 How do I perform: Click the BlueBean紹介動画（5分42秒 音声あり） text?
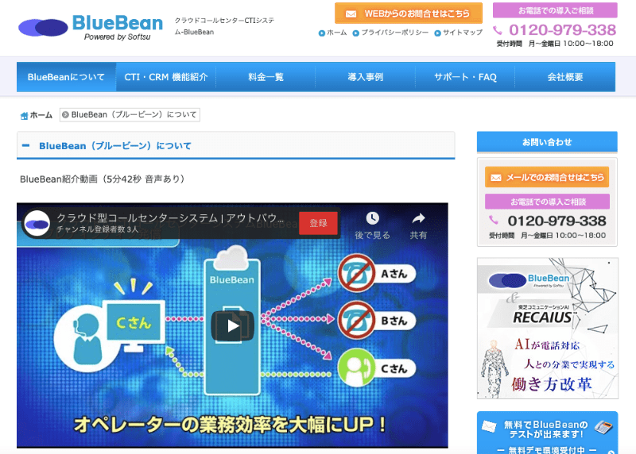[x=103, y=179]
